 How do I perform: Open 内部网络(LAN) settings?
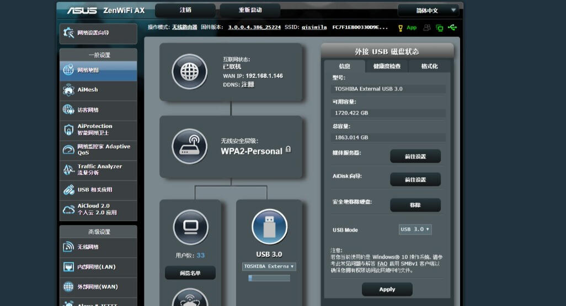(x=98, y=267)
